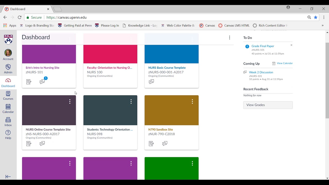Dismiss the Grade Final Paper to-do item

[291, 45]
